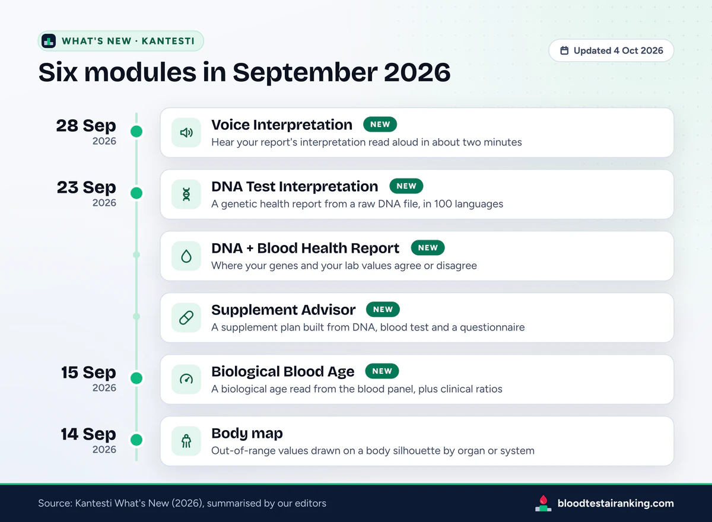Click the DNA helix icon for DNA Test Interpretation
712x522 pixels.
(186, 195)
